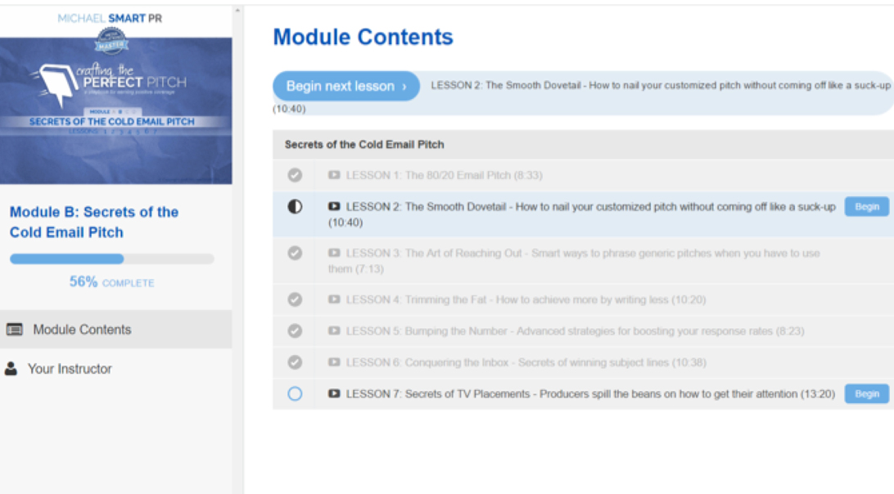Click the completed checkmark for Lesson 4
The width and height of the screenshot is (894, 494).
coord(295,299)
